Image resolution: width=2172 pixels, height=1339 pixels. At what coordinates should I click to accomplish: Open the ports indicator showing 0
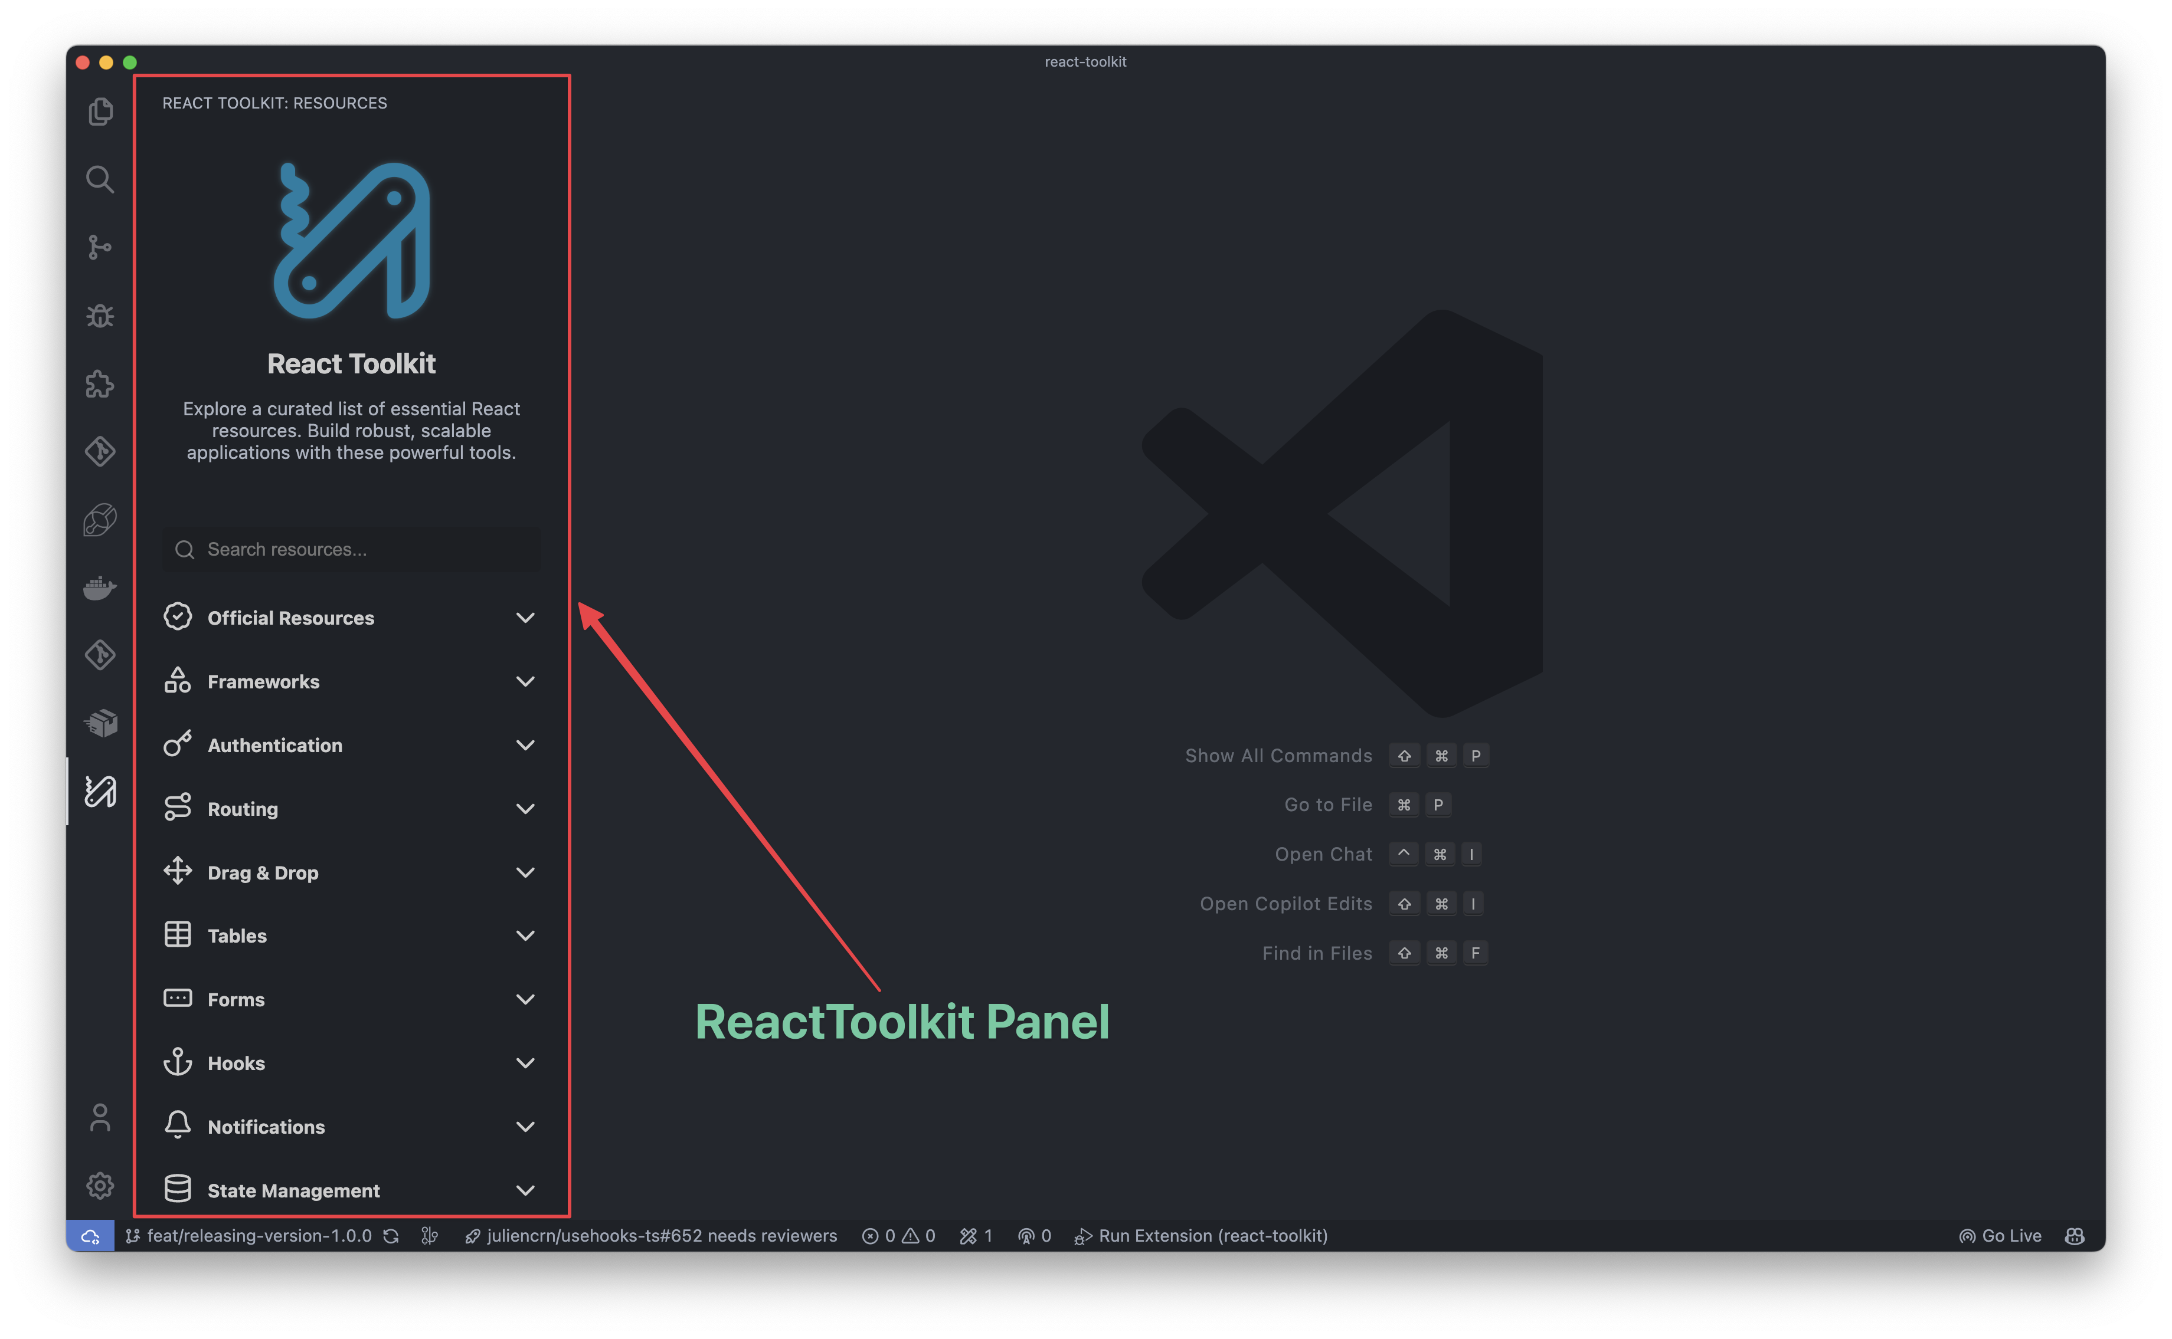1034,1236
